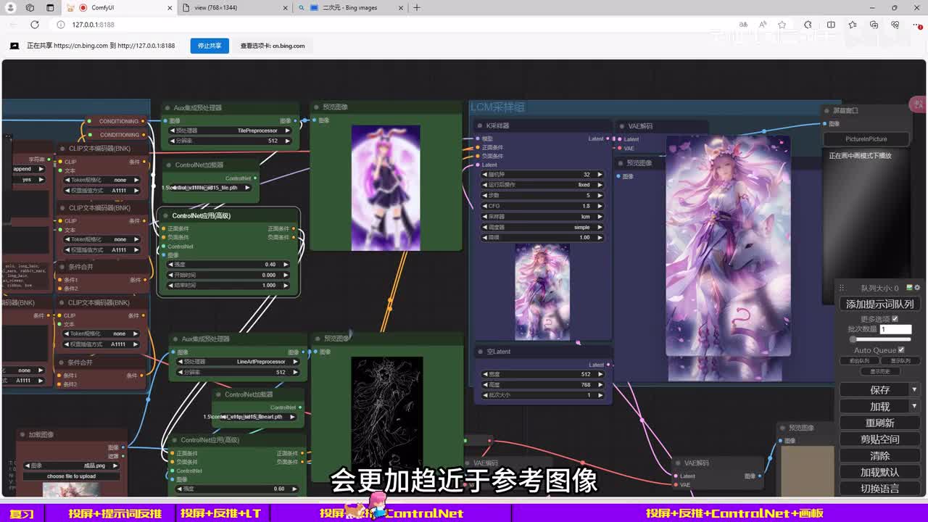Expand the 加载 dropdown arrow
The height and width of the screenshot is (522, 928).
click(914, 407)
